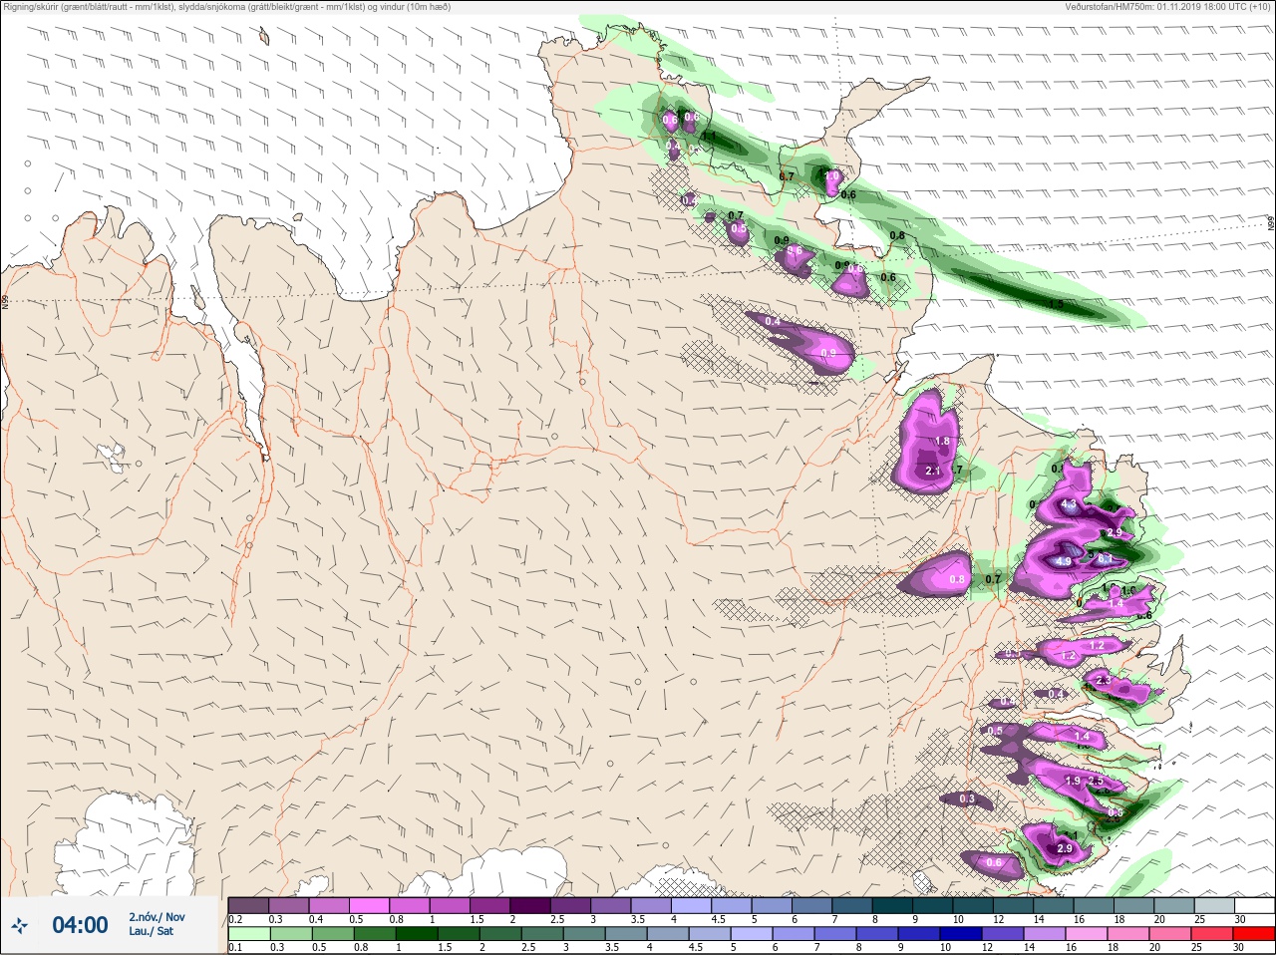Pick the white 30+ swatch in the upper legend
Image resolution: width=1276 pixels, height=955 pixels.
click(x=1255, y=905)
